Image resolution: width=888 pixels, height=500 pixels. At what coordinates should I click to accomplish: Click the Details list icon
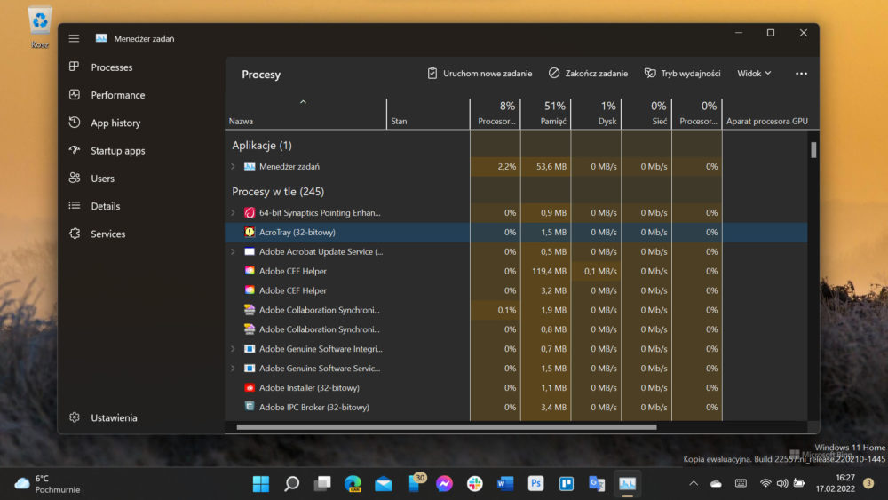[x=75, y=205]
